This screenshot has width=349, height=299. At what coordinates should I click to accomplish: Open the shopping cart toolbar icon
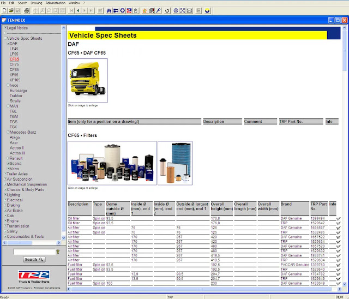(x=100, y=10)
